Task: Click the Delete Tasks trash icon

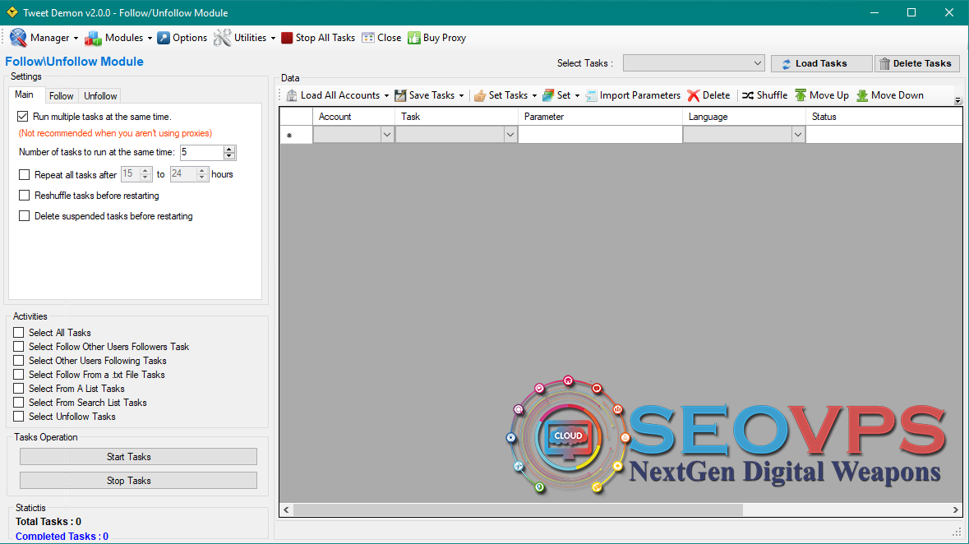Action: [x=884, y=63]
